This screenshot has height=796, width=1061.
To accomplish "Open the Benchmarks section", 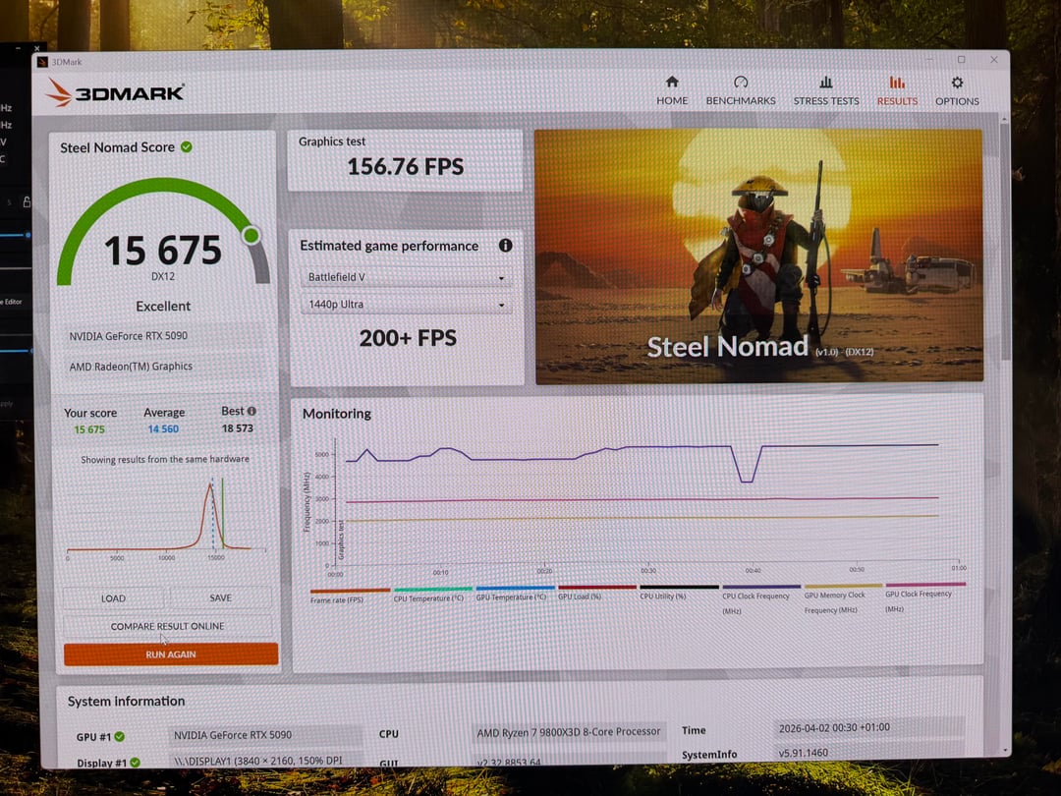I will pos(741,84).
